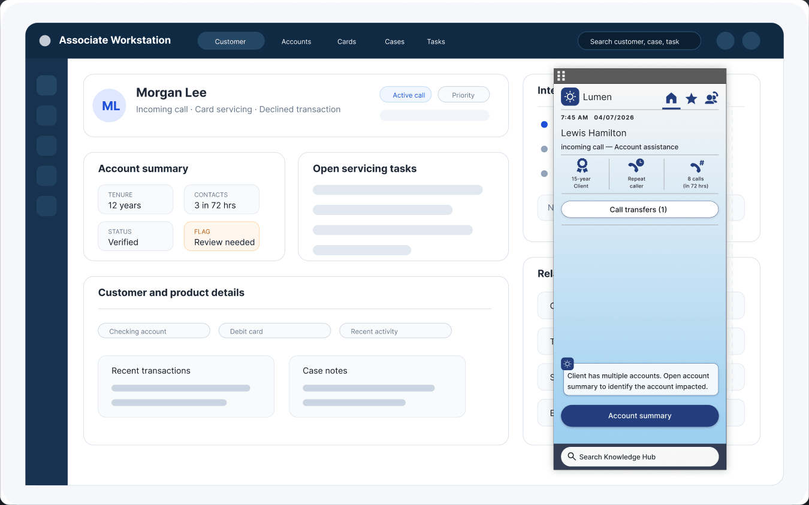Open the Recent transactions card
Image resolution: width=809 pixels, height=505 pixels.
click(x=186, y=386)
